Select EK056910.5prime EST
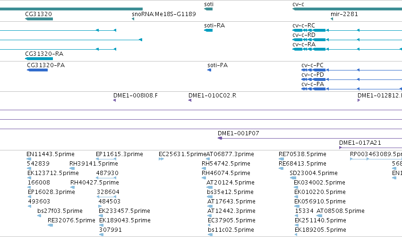The width and height of the screenshot is (402, 237). click(x=297, y=206)
